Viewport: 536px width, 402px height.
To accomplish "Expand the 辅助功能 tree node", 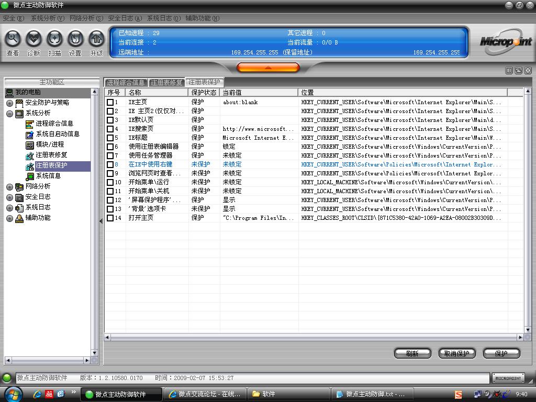I will pyautogui.click(x=9, y=218).
